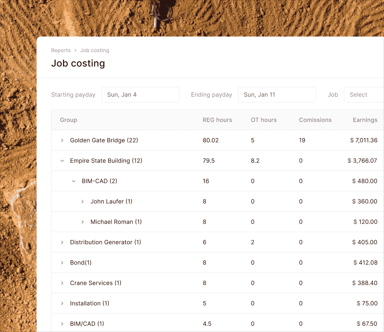Open the Job selection dropdown
The image size is (384, 332).
tap(363, 95)
